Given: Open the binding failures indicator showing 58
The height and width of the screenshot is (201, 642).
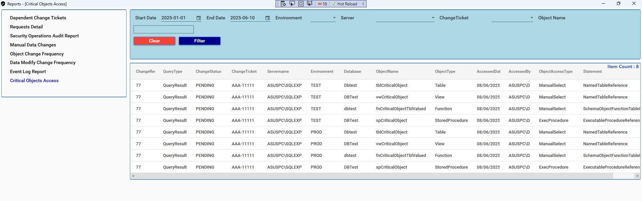Looking at the screenshot, I should coord(322,4).
